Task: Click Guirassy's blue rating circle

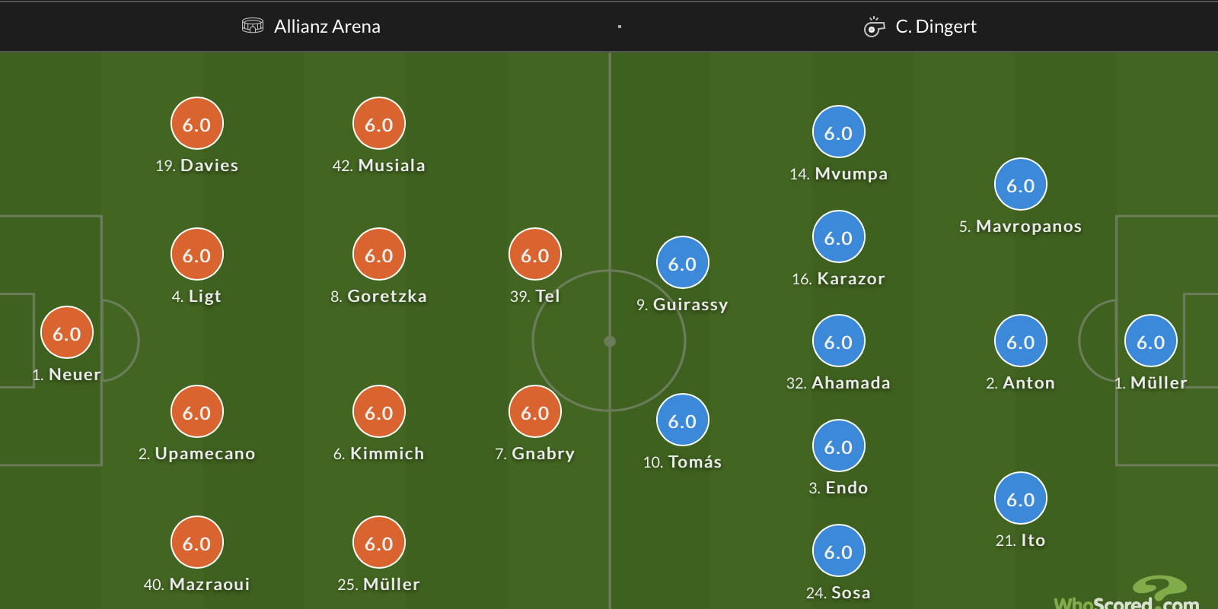Action: point(682,263)
